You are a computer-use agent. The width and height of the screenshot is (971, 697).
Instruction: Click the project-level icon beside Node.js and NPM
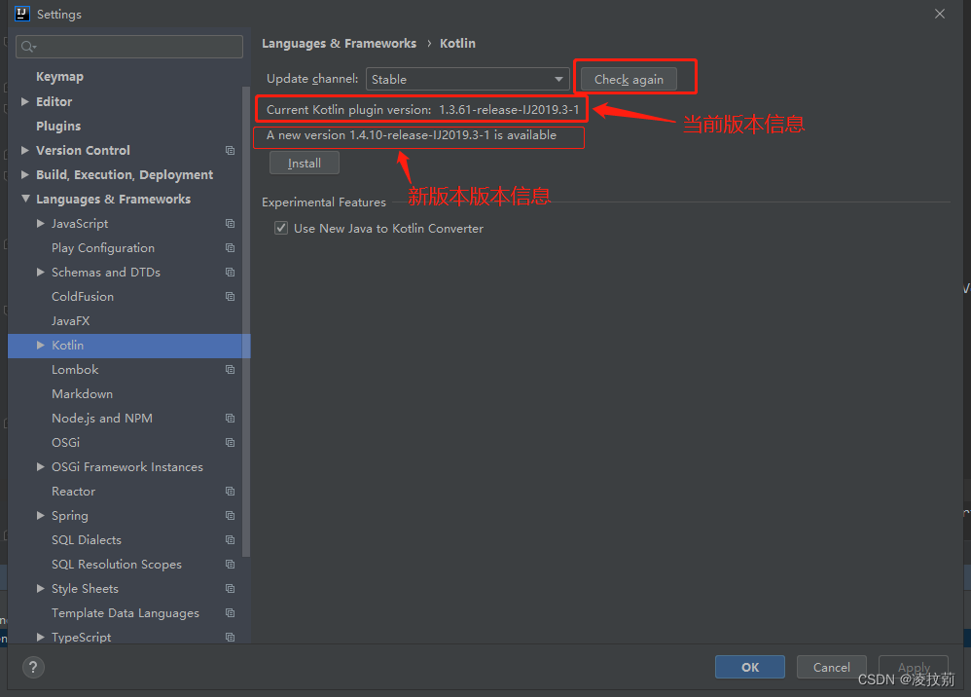231,419
